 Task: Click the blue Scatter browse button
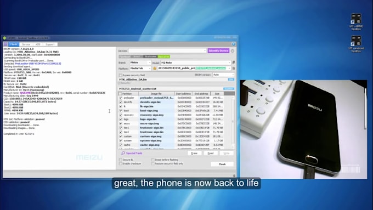tap(229, 89)
